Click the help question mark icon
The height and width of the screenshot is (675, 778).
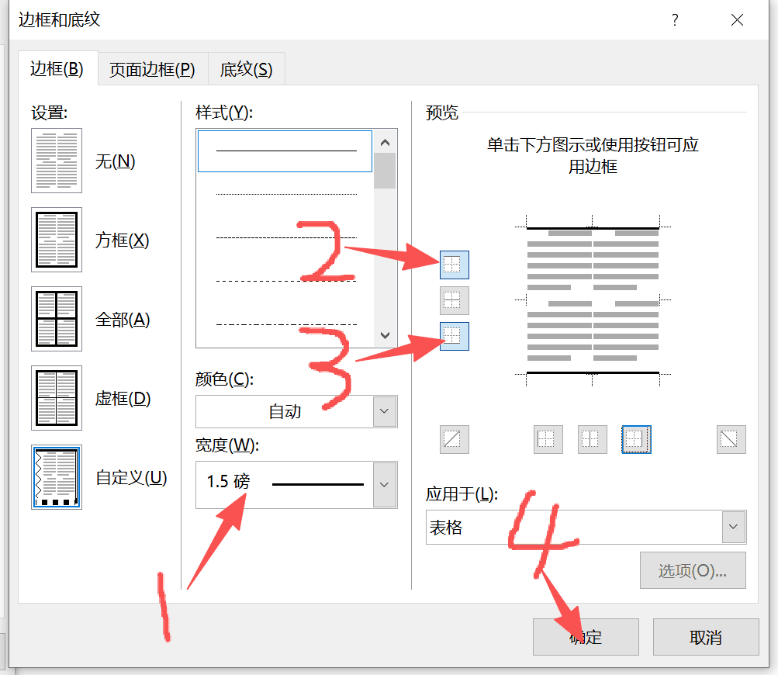pyautogui.click(x=675, y=20)
